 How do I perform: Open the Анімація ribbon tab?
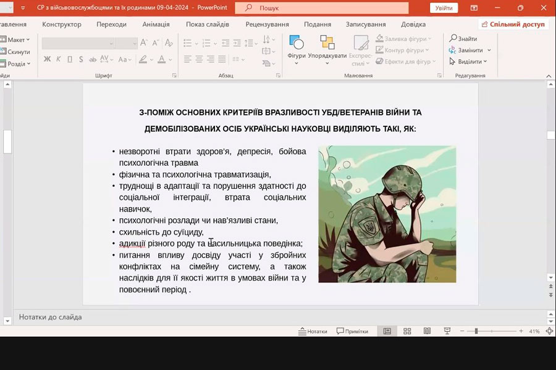click(156, 25)
